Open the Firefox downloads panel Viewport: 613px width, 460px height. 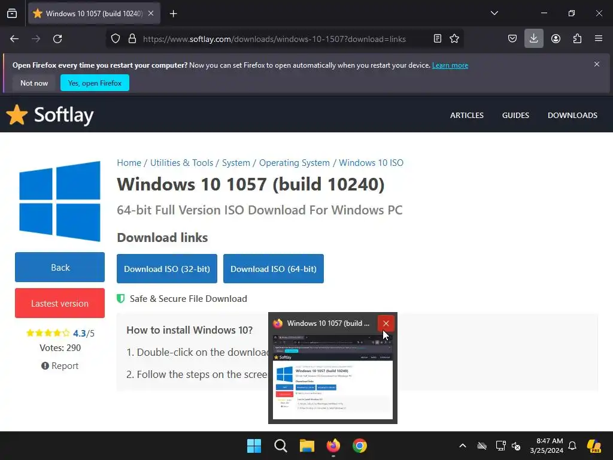[533, 38]
